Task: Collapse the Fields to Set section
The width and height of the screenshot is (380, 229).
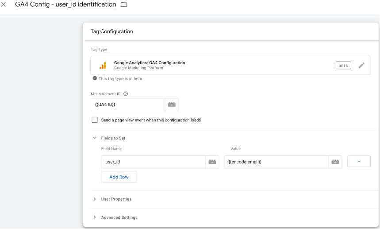Action: click(x=95, y=138)
